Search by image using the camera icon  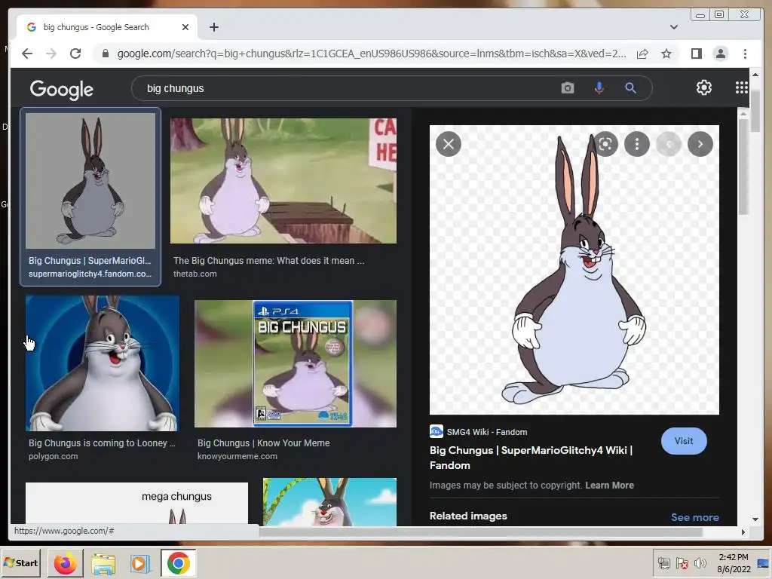(x=567, y=88)
